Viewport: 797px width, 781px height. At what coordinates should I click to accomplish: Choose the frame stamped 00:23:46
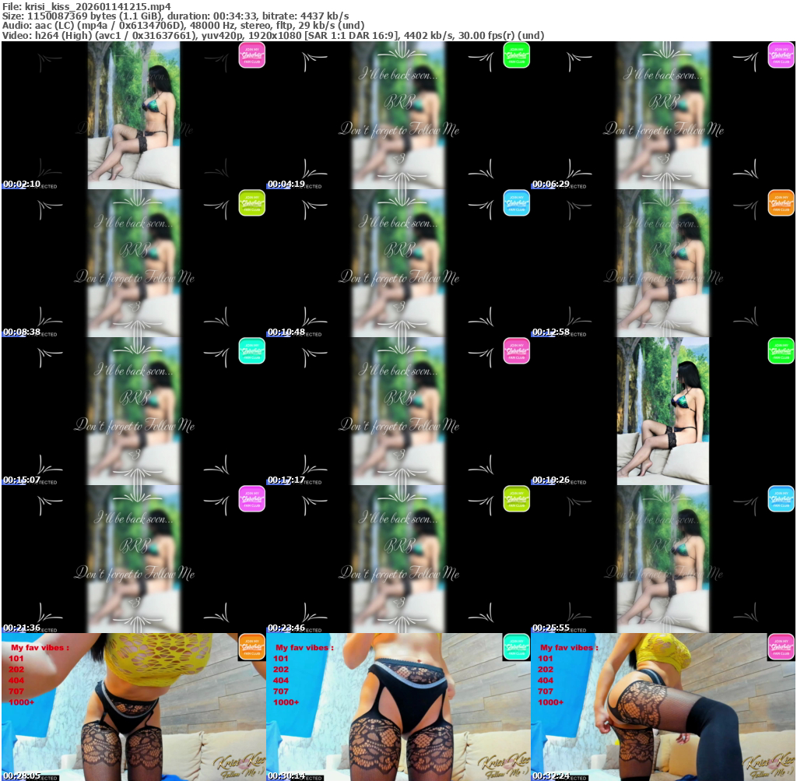(398, 559)
